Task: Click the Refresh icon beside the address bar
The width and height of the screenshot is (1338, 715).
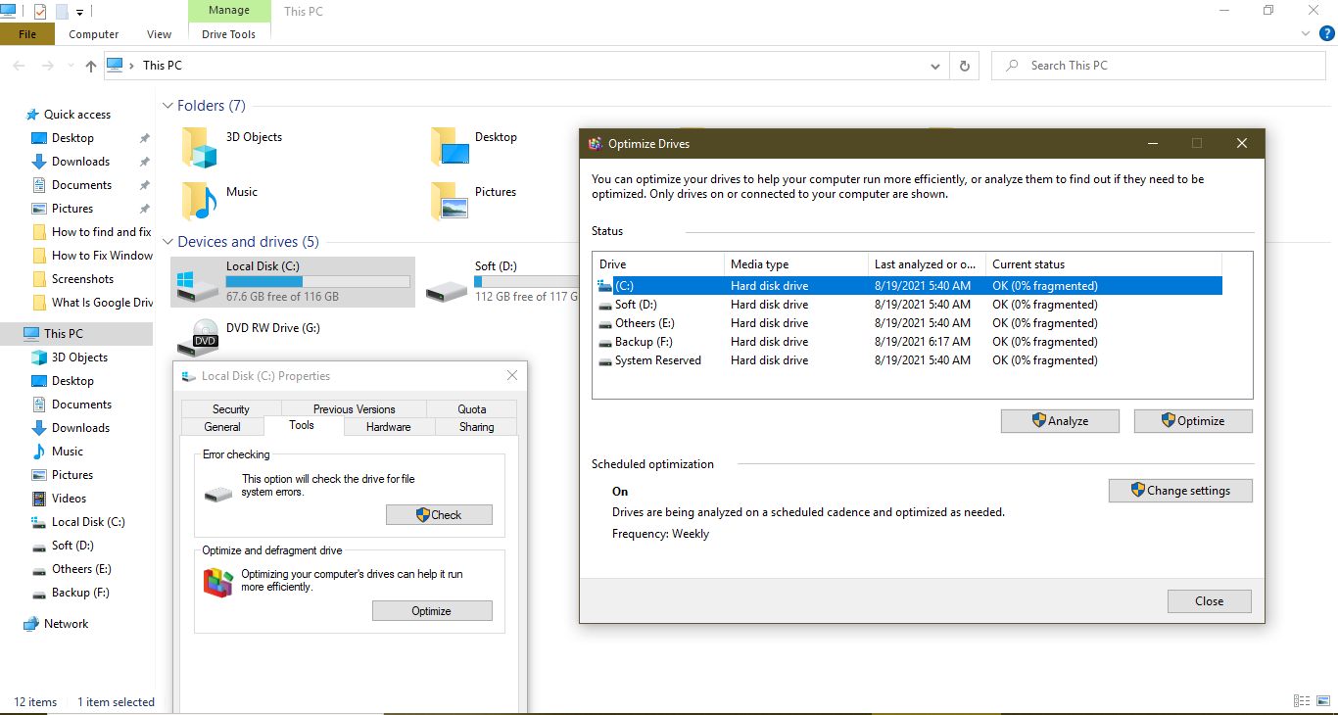Action: (965, 66)
